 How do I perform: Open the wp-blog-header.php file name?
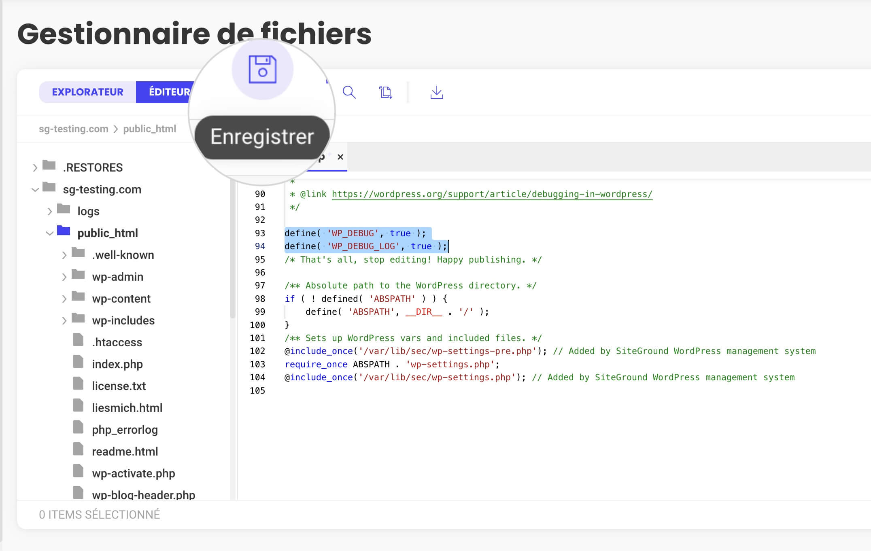[x=143, y=495]
